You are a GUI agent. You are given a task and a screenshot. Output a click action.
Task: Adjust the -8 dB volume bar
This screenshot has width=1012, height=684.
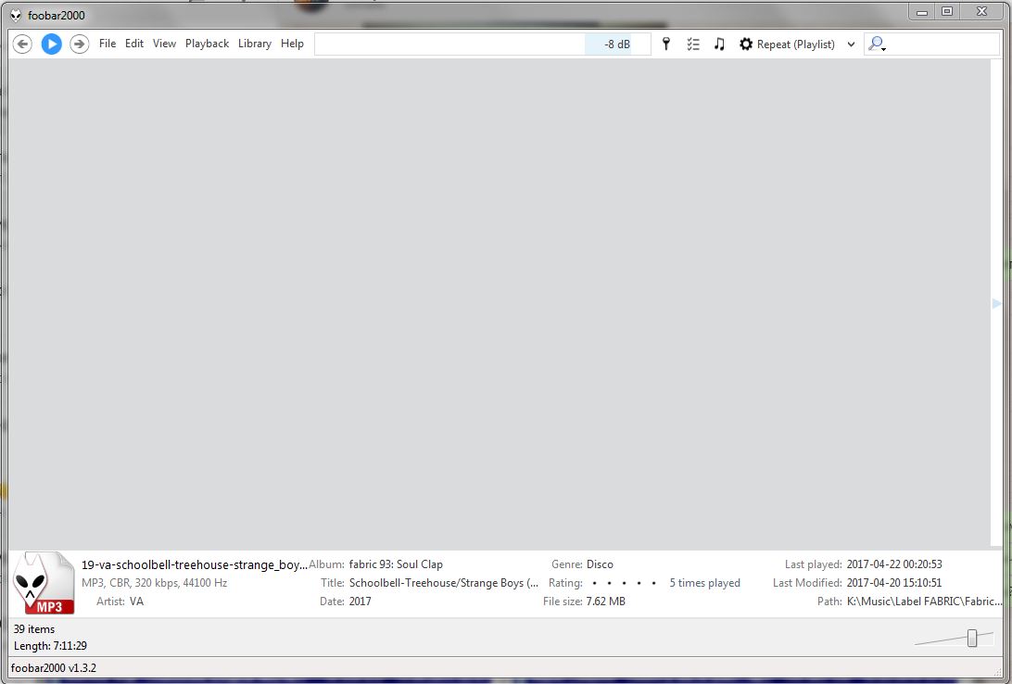pos(617,44)
